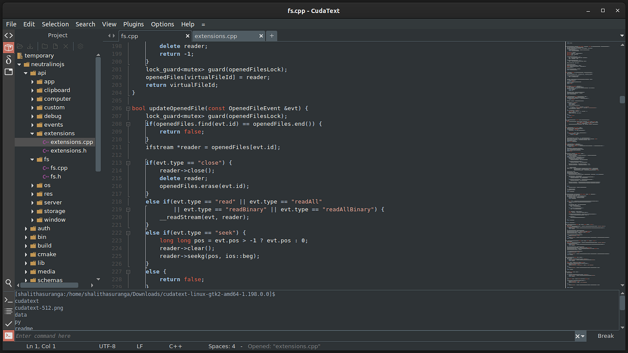Image resolution: width=628 pixels, height=353 pixels.
Task: Switch to extensions.cpp tab
Action: (216, 36)
